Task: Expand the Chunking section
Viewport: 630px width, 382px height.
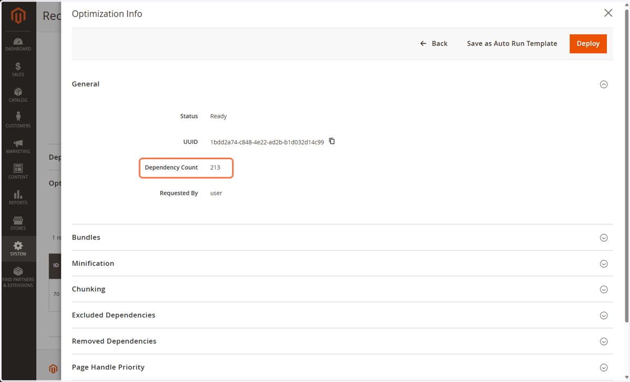Action: pos(604,290)
